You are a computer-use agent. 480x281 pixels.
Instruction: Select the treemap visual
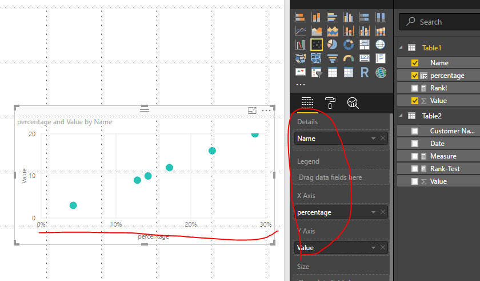(365, 45)
